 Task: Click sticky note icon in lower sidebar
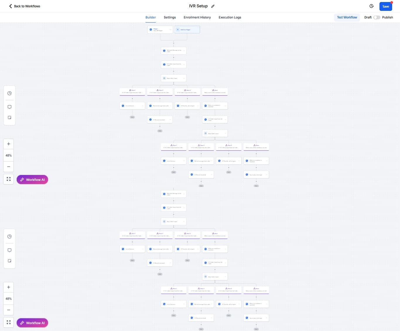coord(9,261)
